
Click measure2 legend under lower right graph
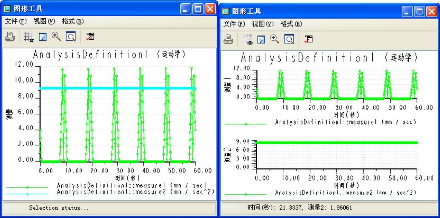point(320,193)
